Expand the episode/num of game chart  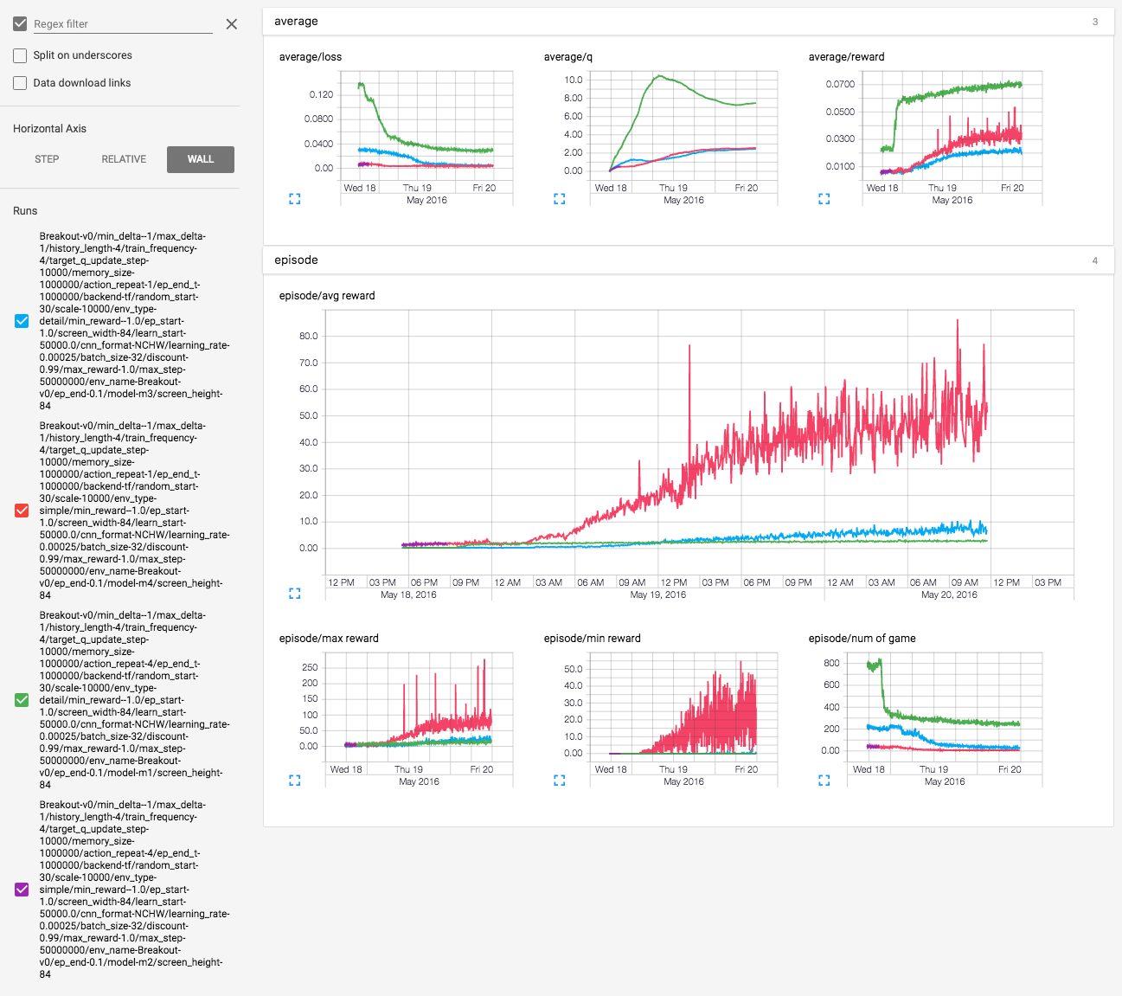[824, 781]
